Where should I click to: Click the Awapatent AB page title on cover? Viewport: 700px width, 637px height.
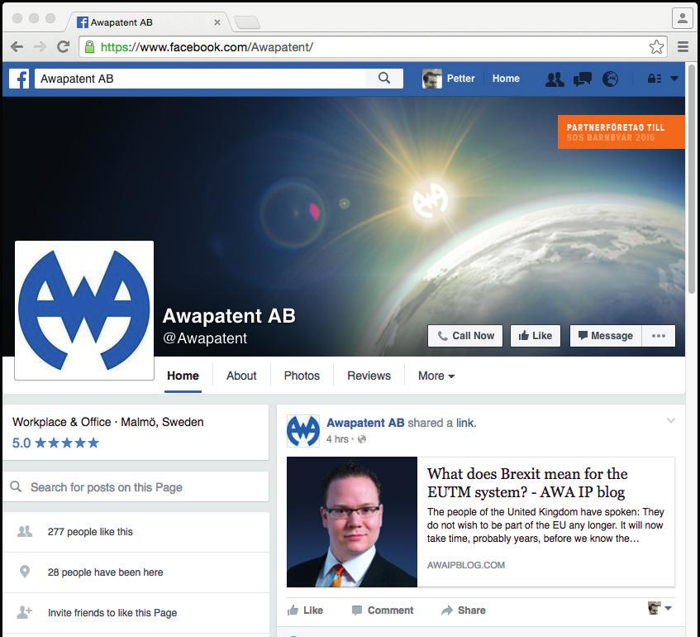click(229, 315)
